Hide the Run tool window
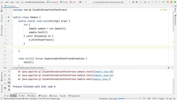This screenshot has height=100, width=177. (x=172, y=68)
